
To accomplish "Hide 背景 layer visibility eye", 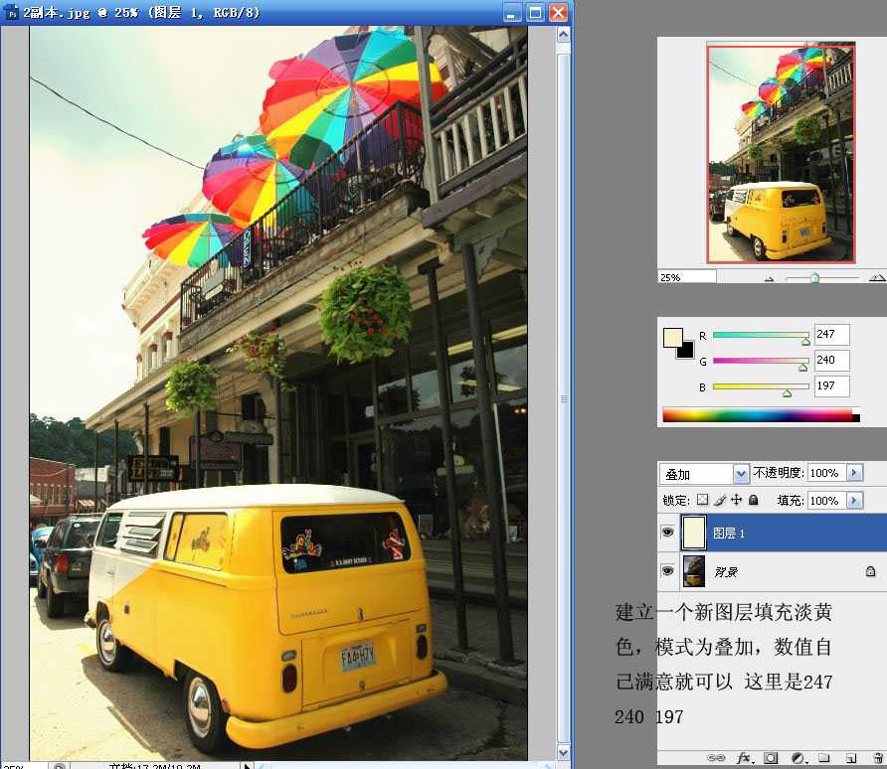I will click(667, 570).
